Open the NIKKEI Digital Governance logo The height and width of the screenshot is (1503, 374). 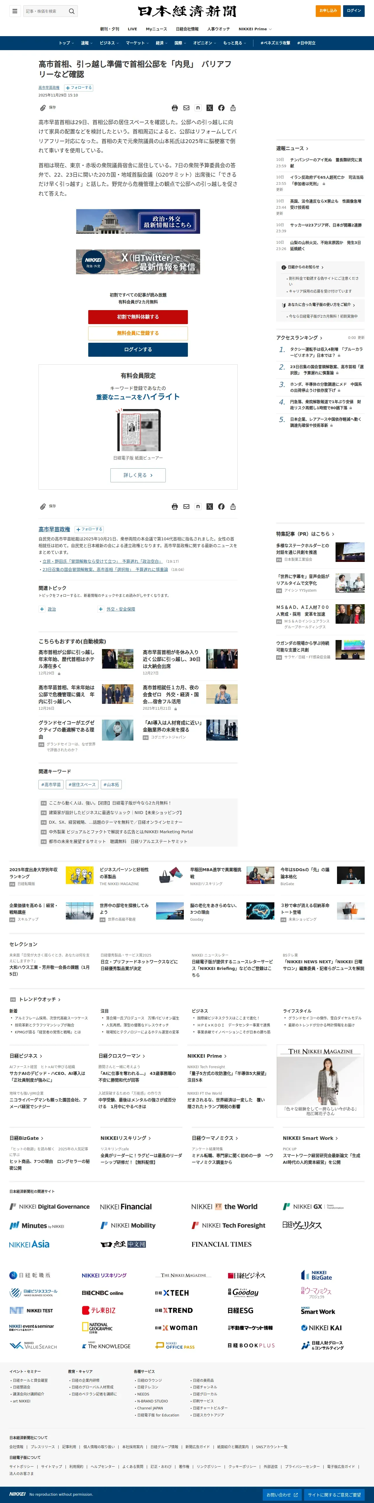pos(50,1207)
